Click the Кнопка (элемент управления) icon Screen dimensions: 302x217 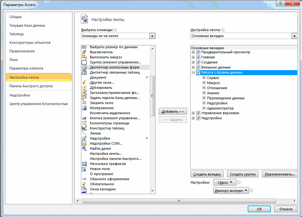(x=84, y=118)
